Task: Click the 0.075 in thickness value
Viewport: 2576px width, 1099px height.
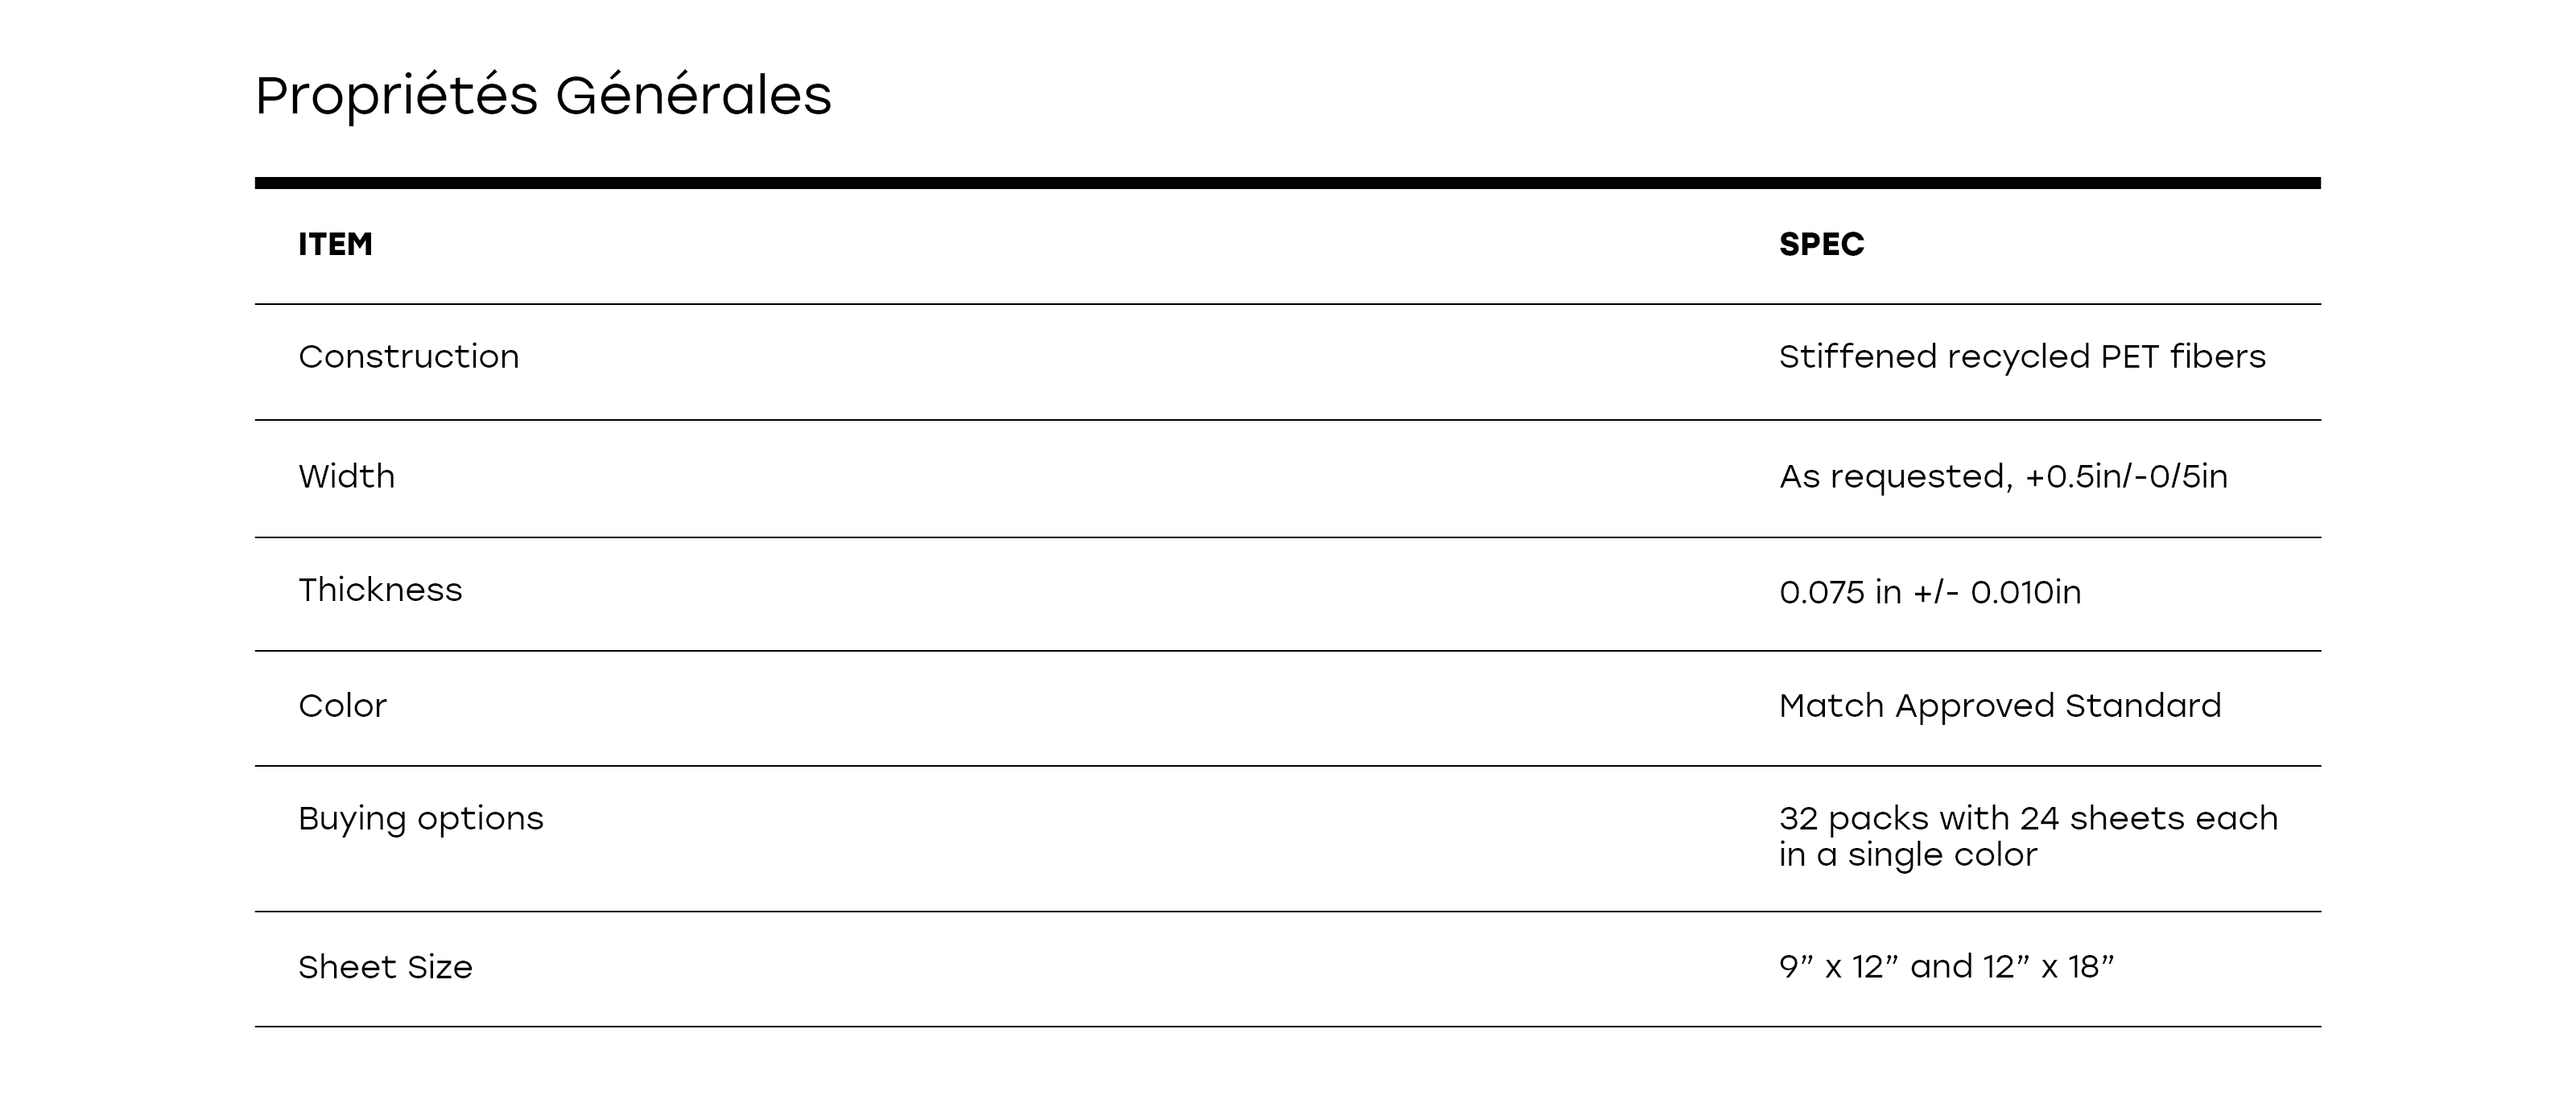Action: point(1929,592)
